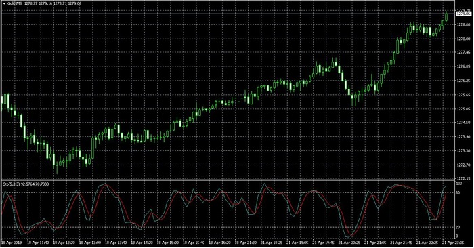Viewport: 474px width, 248px height.
Task: Click the stochastic level 20 label
Action: point(458,227)
